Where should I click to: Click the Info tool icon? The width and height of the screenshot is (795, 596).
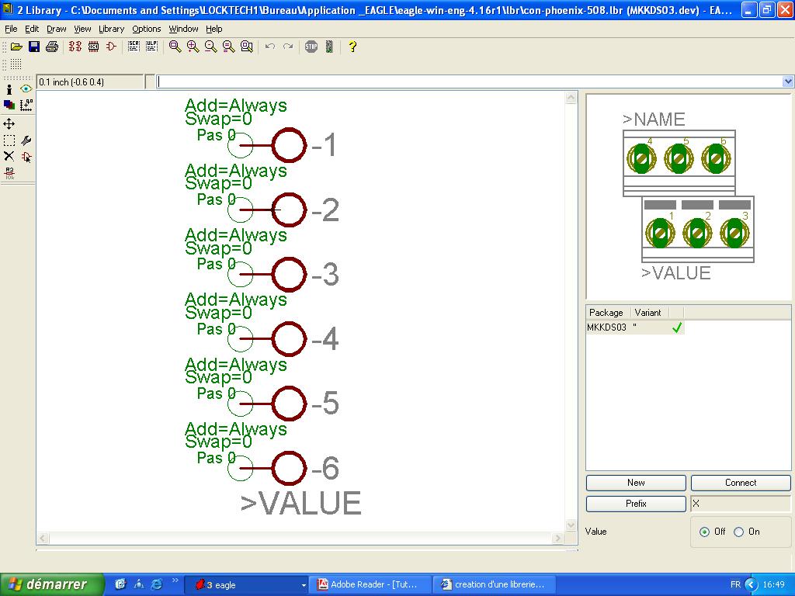click(x=9, y=90)
